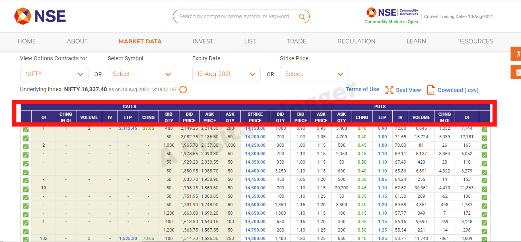
Task: Click the orange calculator side button
Action: point(515,72)
